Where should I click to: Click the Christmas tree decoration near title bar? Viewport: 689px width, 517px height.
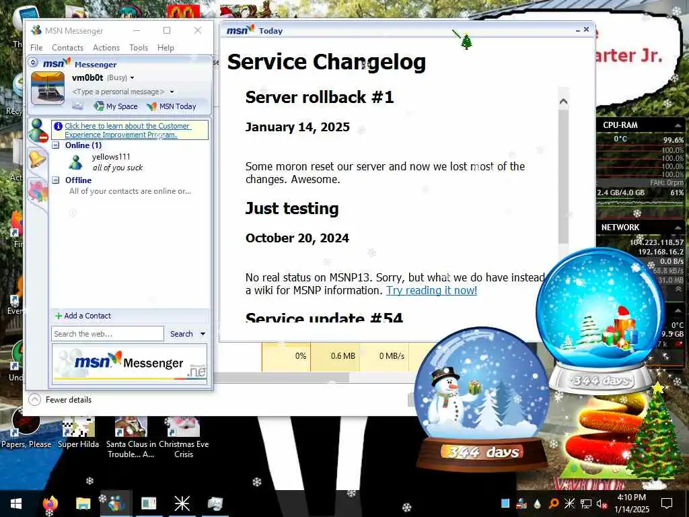[x=466, y=41]
